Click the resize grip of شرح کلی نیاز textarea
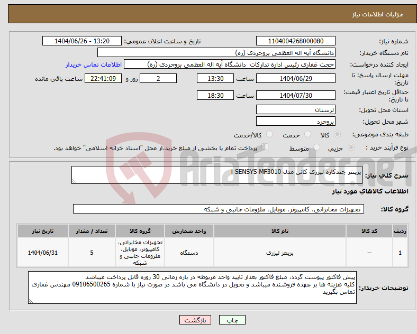This screenshot has width=417, height=334. (74, 181)
